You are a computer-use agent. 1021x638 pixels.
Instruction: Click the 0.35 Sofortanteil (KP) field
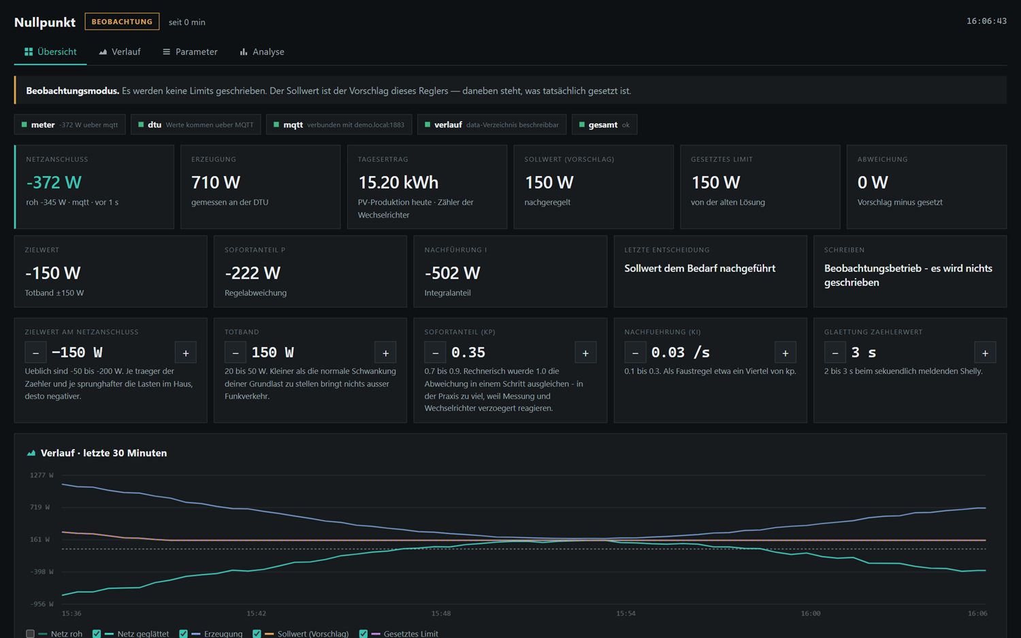(510, 352)
